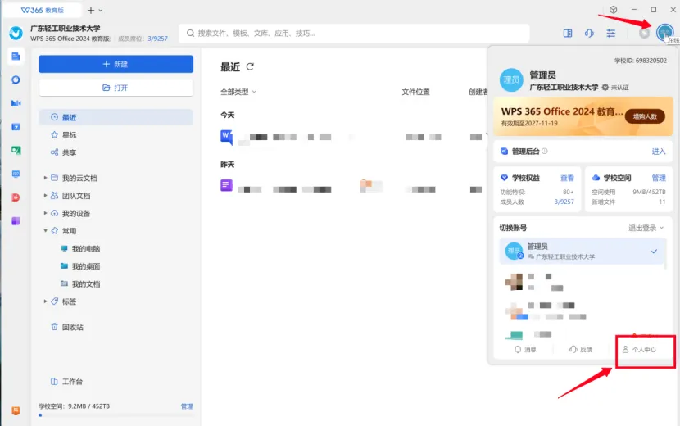Open 我的电脑 under 常用
680x426 pixels.
81,248
